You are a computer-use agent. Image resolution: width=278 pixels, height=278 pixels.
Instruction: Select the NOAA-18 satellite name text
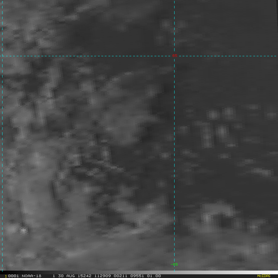[x=32, y=276]
